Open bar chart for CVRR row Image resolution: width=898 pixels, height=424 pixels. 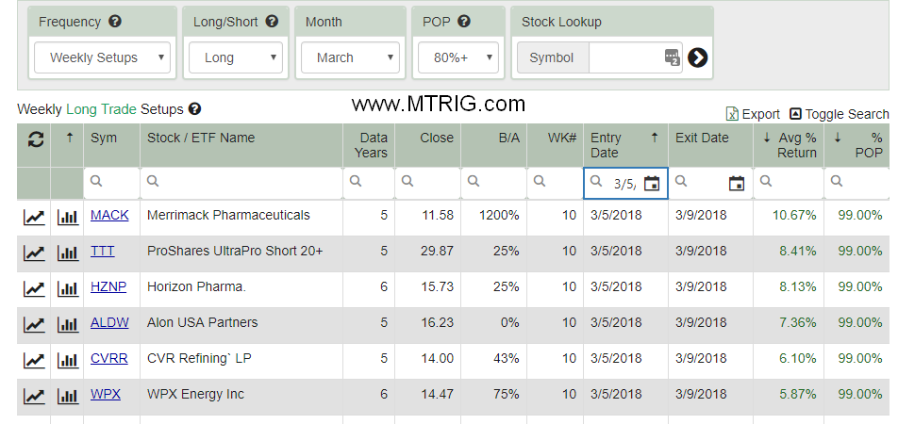coord(68,361)
